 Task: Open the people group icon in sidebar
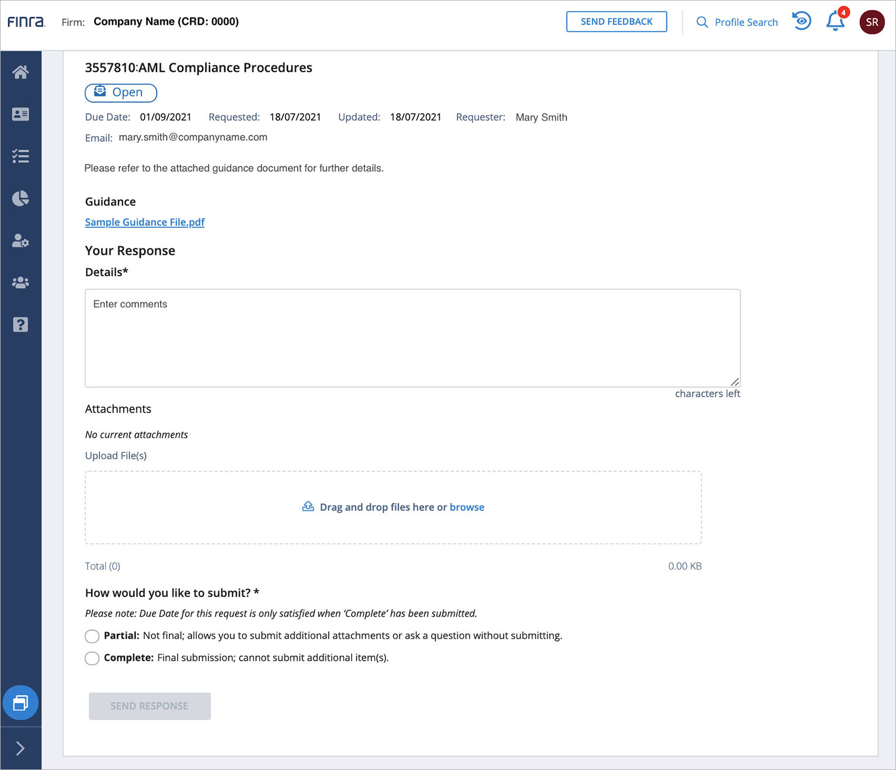tap(20, 283)
